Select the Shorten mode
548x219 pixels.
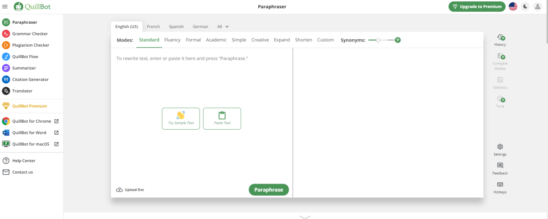[303, 40]
